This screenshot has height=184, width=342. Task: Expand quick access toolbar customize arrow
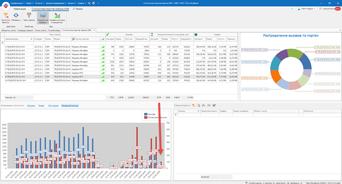coord(98,3)
